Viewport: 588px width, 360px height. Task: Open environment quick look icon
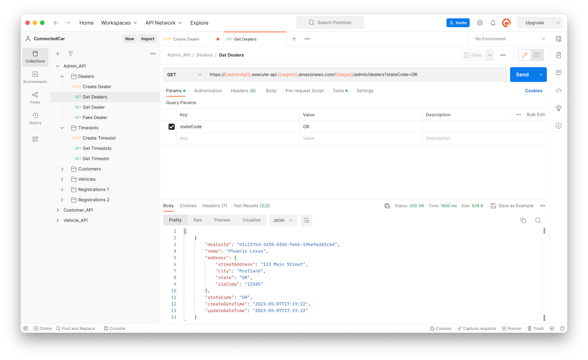coord(559,39)
